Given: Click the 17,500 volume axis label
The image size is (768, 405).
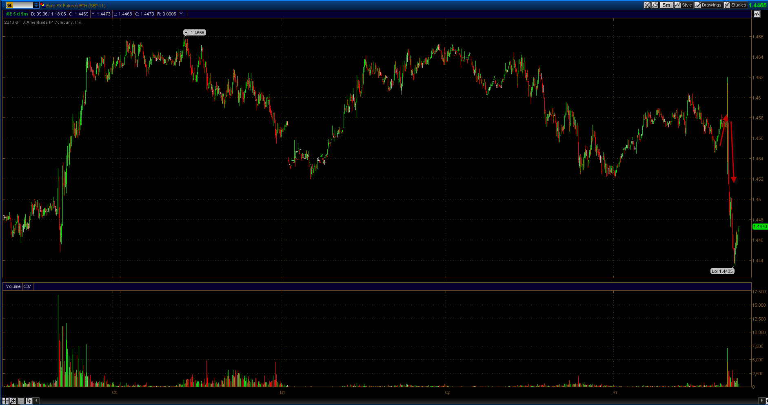Looking at the screenshot, I should tap(759, 292).
